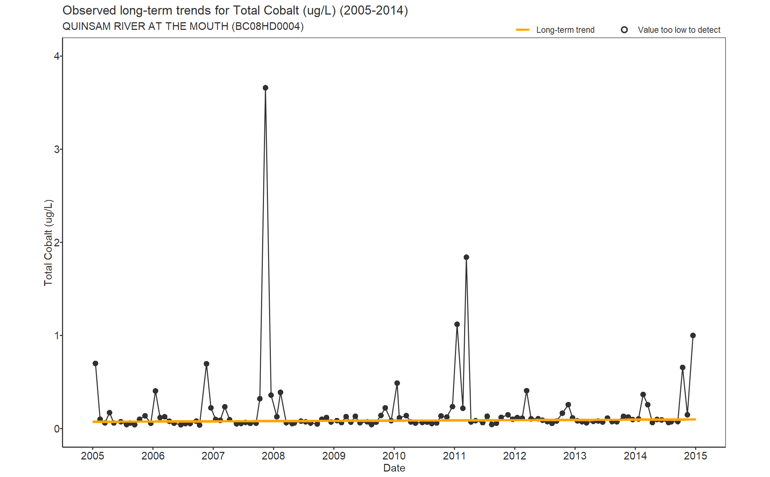Click the y-axis tick label 4
770x477 pixels.
point(57,56)
